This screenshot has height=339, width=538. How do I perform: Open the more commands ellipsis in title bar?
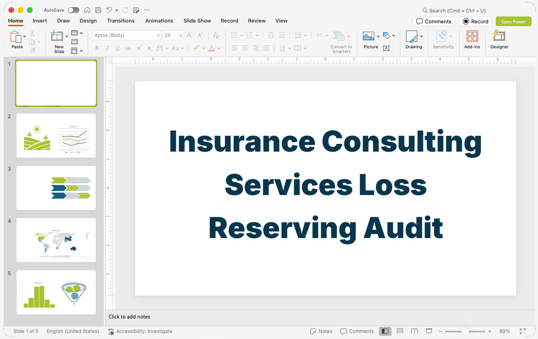pos(146,10)
